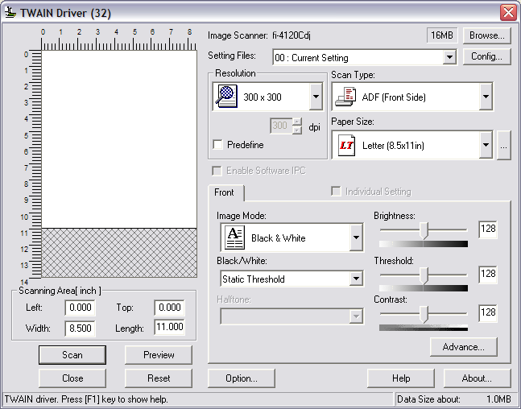
Task: Toggle the Individual Setting checkbox
Action: click(336, 192)
